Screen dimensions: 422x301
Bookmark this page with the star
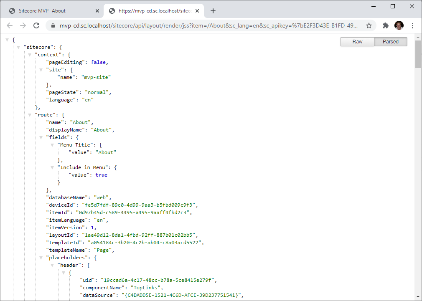(x=369, y=25)
